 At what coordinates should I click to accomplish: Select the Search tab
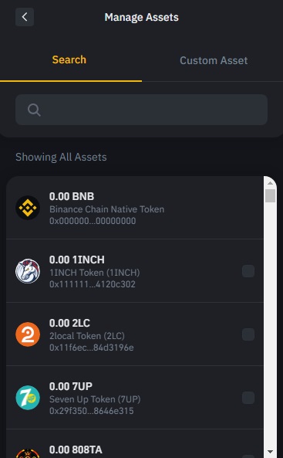[69, 59]
